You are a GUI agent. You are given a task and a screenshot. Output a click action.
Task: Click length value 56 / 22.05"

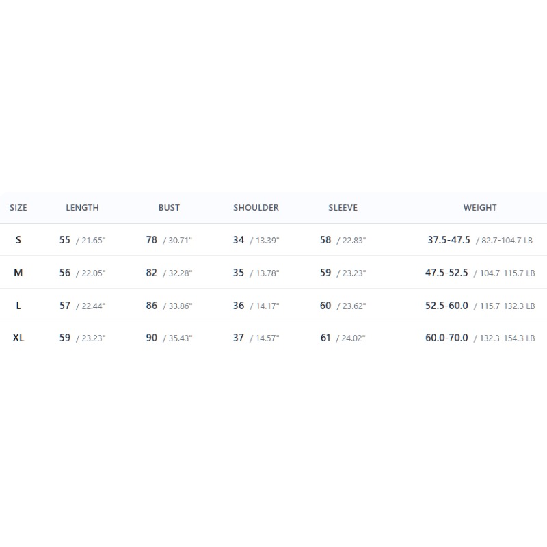[x=82, y=273]
